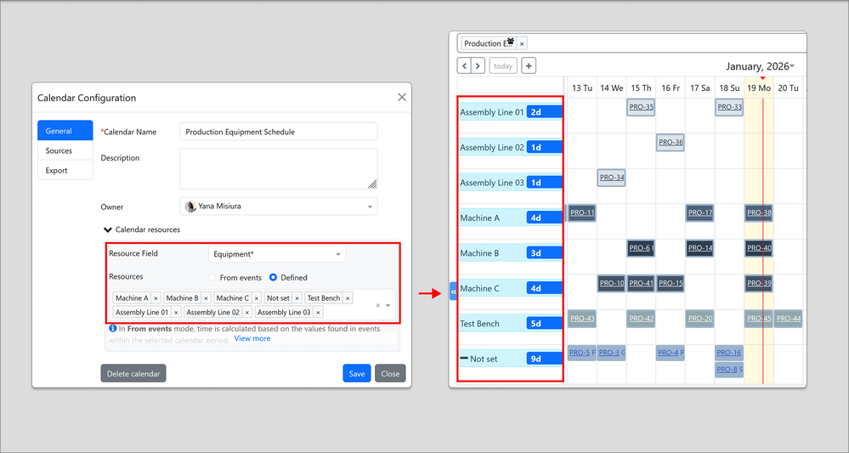This screenshot has height=453, width=849.
Task: Click the 15 Th date column header
Action: click(x=641, y=88)
